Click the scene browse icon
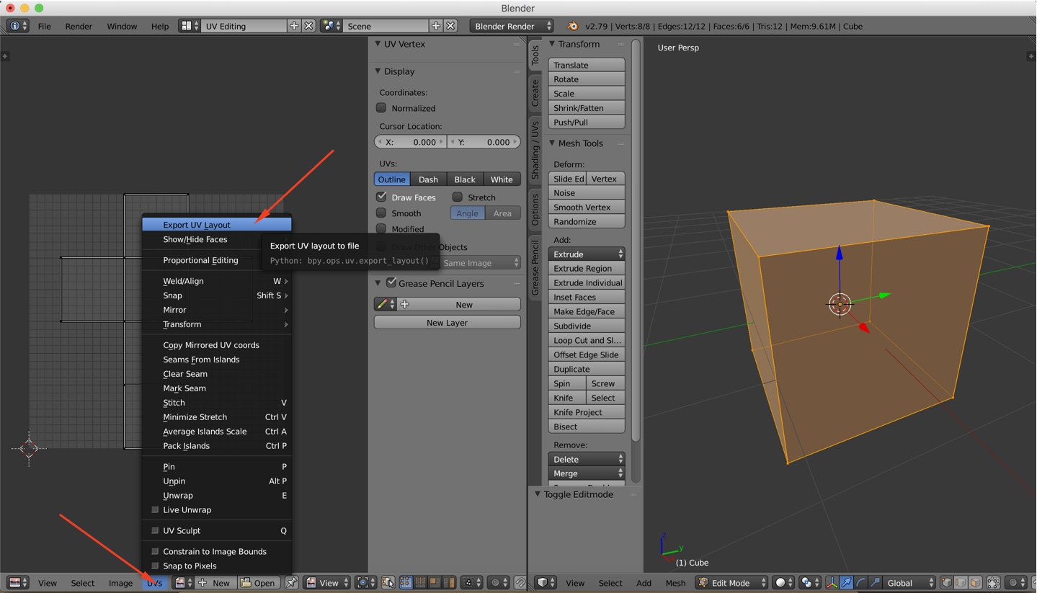The height and width of the screenshot is (593, 1037). (331, 26)
